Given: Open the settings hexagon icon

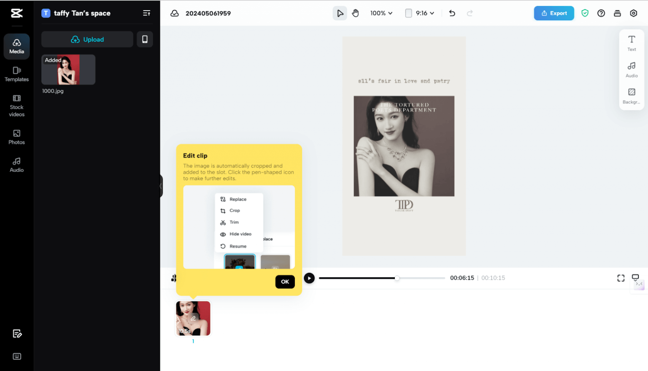Looking at the screenshot, I should pos(633,13).
